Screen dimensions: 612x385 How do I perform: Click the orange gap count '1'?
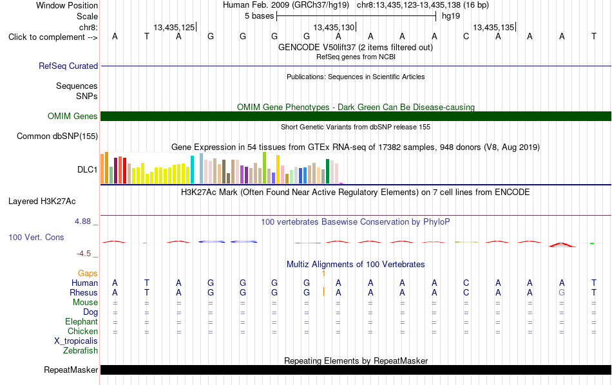click(323, 274)
